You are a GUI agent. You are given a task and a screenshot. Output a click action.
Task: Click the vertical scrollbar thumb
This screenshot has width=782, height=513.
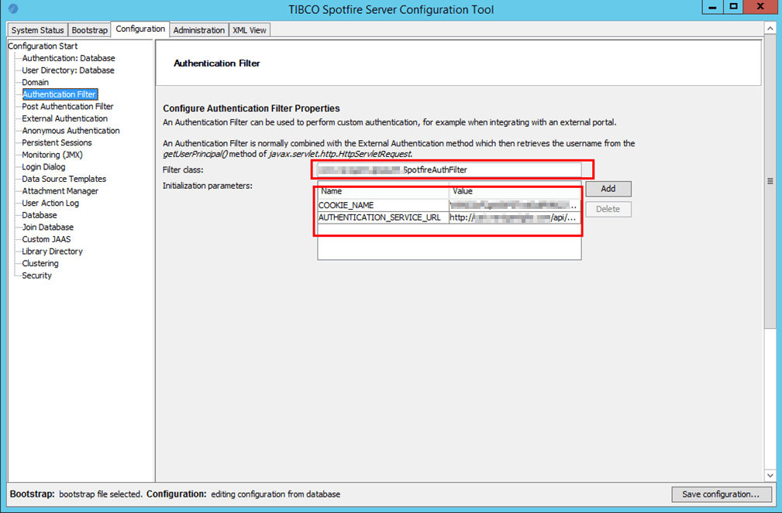(770, 181)
